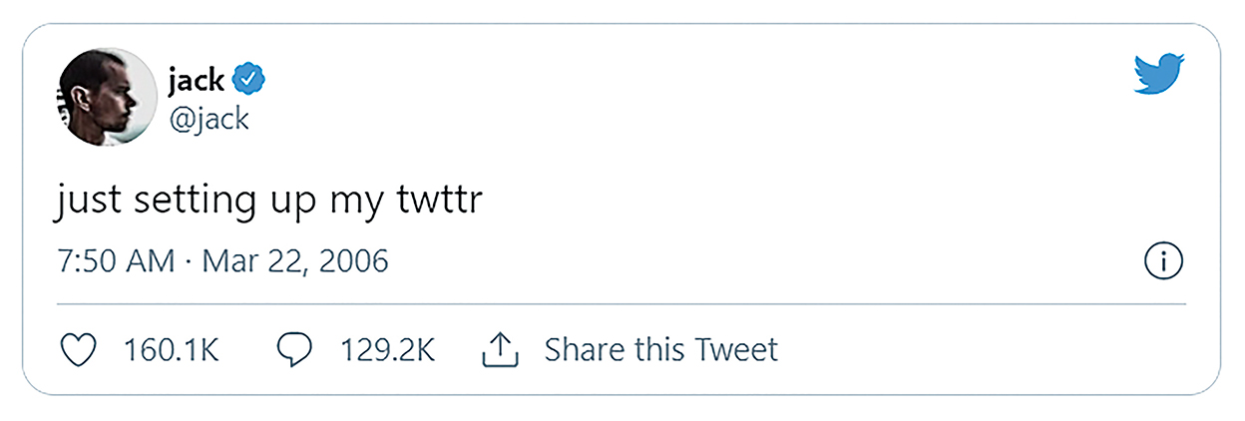Click the reply speech bubble icon
This screenshot has height=421, width=1245.
click(295, 349)
